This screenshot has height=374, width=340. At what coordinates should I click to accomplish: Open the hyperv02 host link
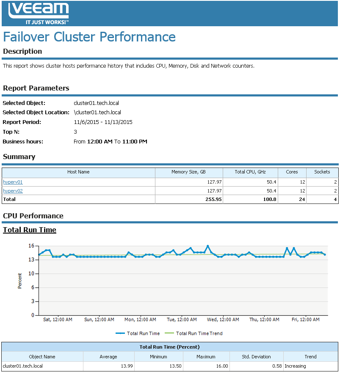[13, 191]
